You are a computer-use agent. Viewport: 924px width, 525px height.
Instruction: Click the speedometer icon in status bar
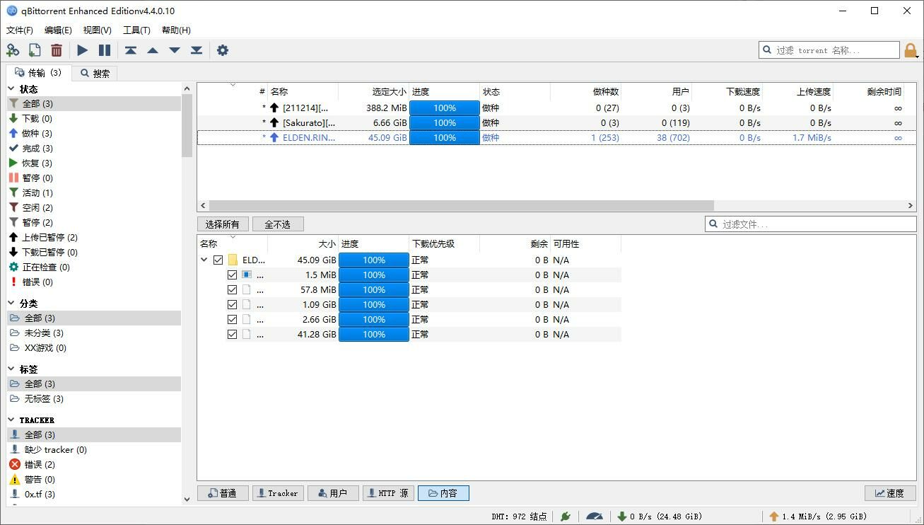(595, 517)
